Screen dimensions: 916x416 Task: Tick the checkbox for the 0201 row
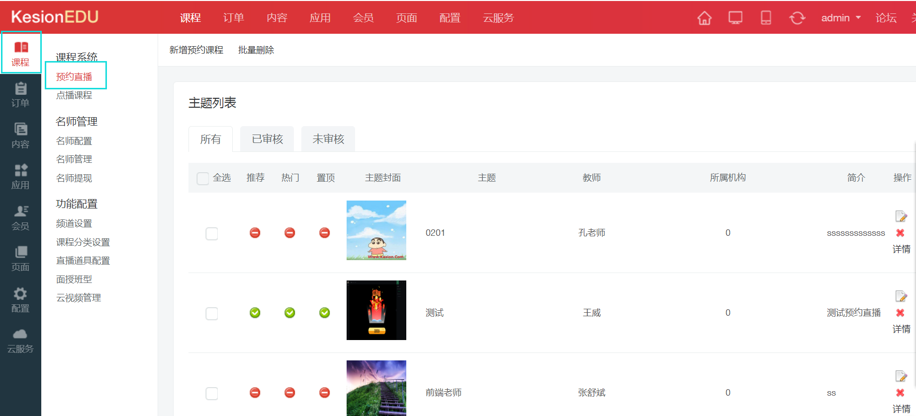pyautogui.click(x=212, y=233)
